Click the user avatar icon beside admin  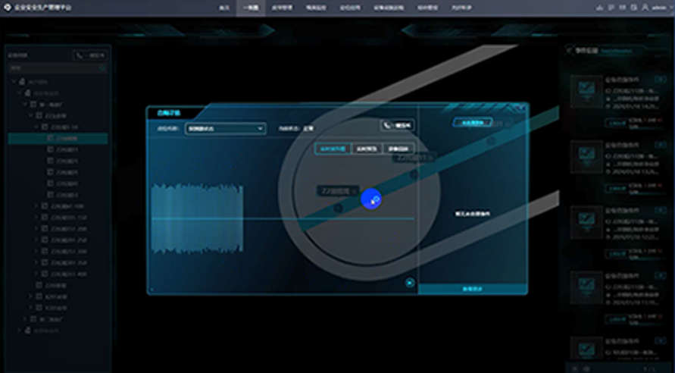[645, 8]
